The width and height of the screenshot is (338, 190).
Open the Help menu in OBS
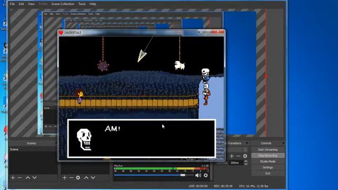[x=93, y=4]
